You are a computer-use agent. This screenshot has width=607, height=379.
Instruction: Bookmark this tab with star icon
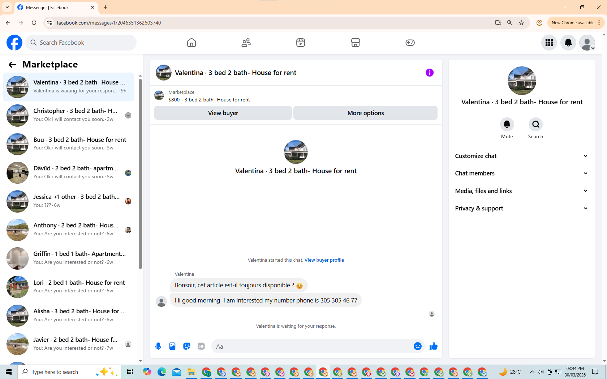[521, 23]
